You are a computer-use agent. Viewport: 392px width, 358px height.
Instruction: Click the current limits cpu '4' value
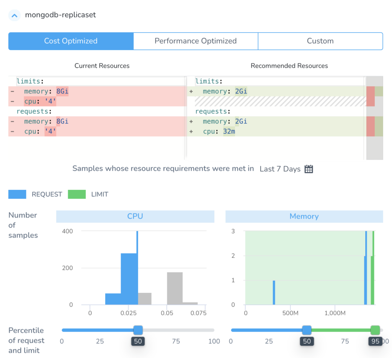click(50, 101)
